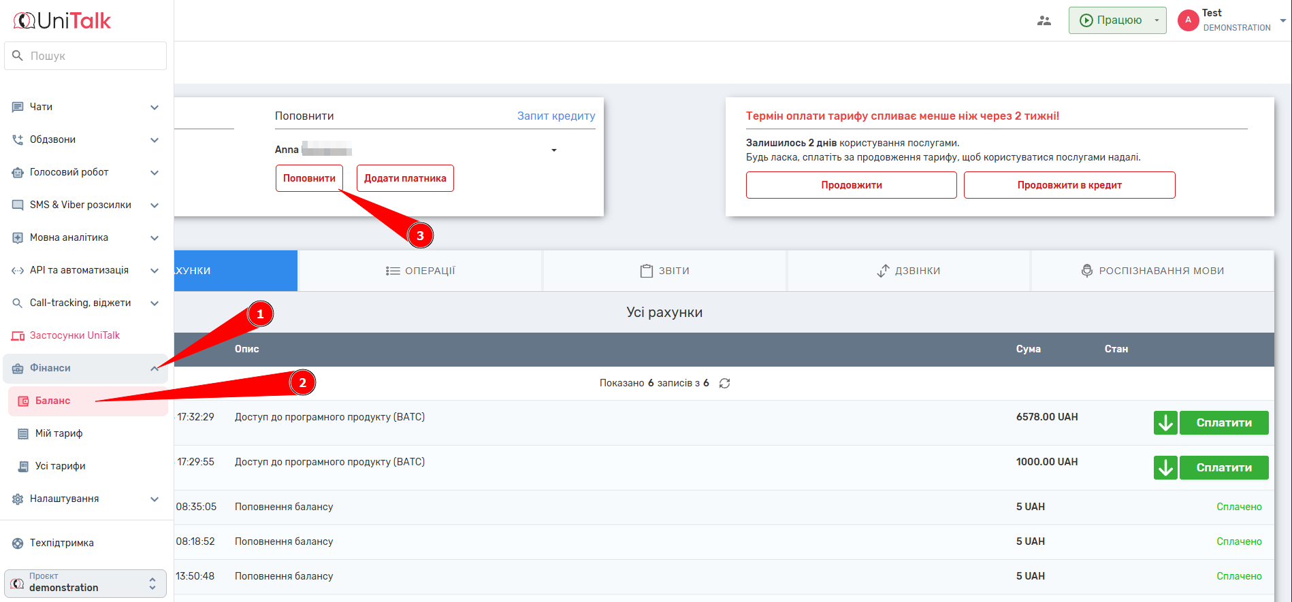
Task: Click the refresh records icon
Action: (x=724, y=384)
